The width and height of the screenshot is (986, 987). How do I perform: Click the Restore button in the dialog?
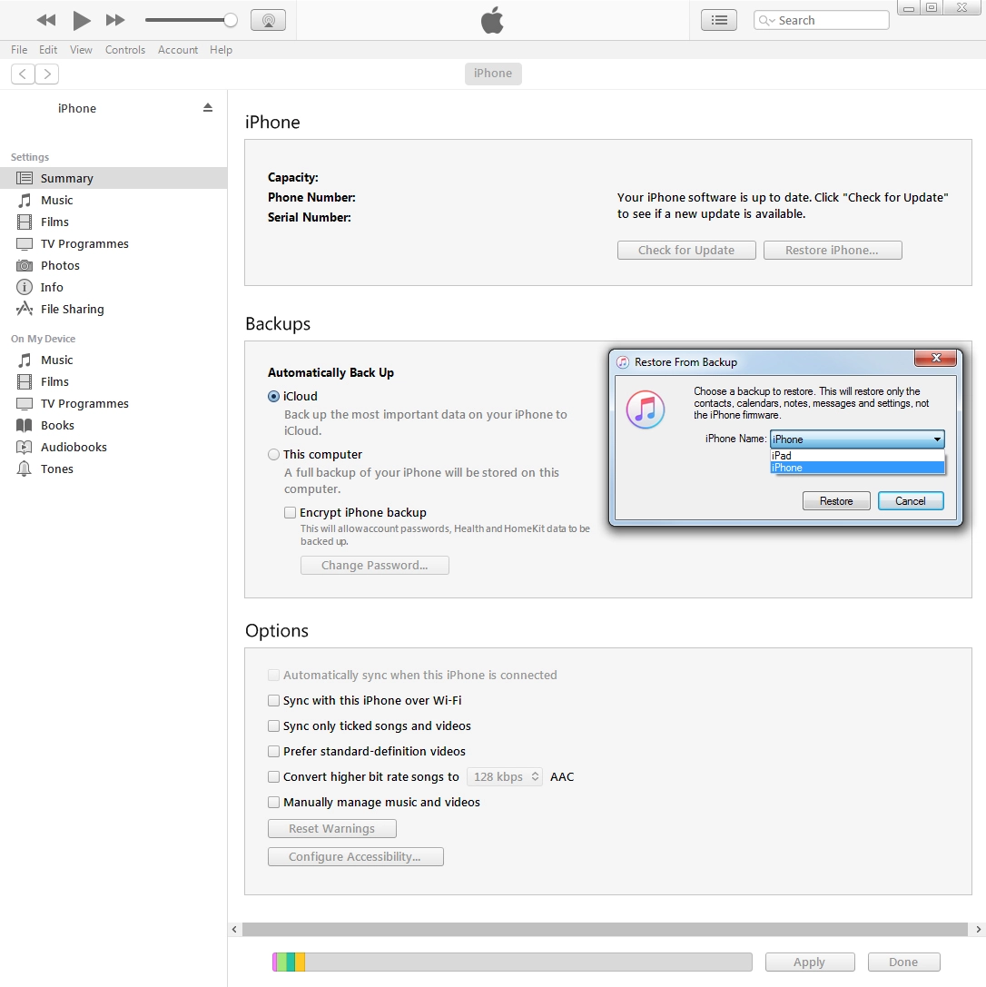(835, 500)
